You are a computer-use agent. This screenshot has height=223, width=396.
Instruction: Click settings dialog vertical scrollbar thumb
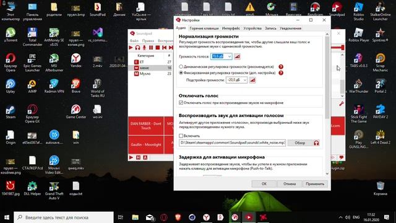click(327, 77)
